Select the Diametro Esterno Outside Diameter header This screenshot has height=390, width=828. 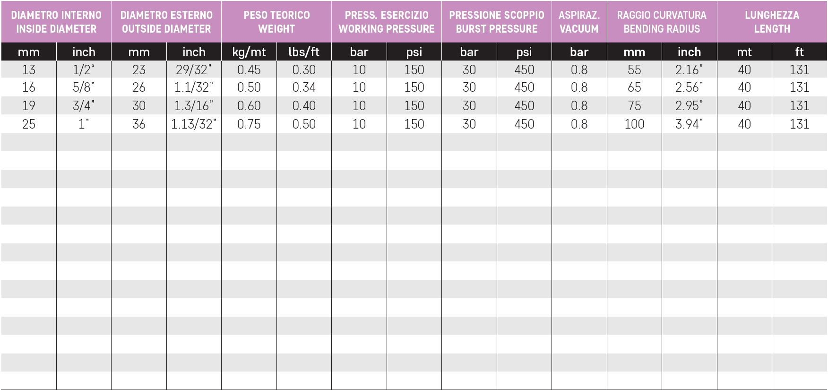coord(166,22)
